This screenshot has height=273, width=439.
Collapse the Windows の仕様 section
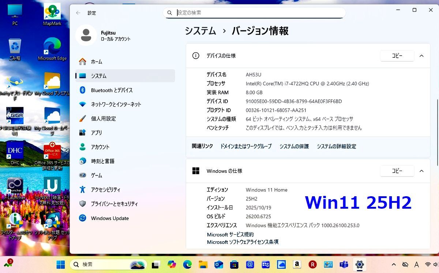(x=421, y=171)
